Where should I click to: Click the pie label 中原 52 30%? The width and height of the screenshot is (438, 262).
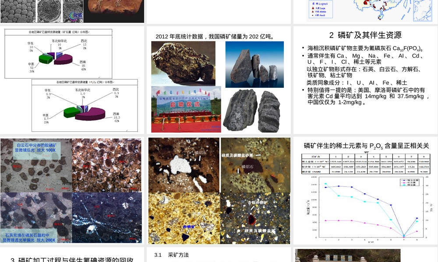point(31,68)
